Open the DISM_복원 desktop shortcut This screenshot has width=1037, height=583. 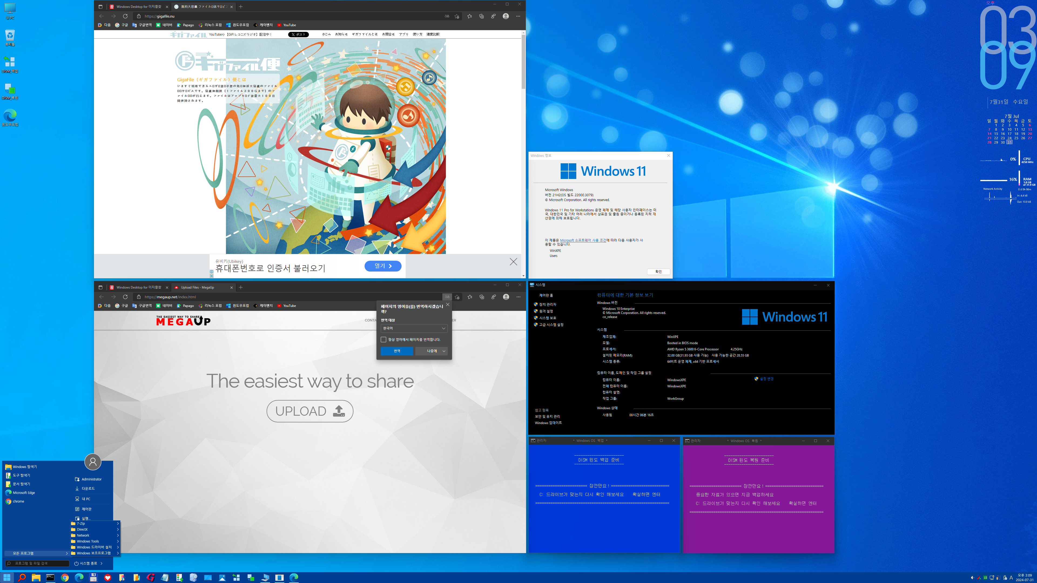[10, 91]
